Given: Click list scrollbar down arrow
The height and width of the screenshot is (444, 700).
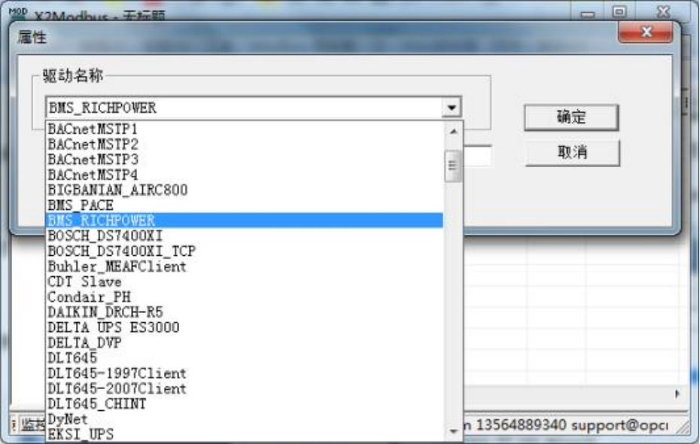Looking at the screenshot, I should (x=453, y=431).
